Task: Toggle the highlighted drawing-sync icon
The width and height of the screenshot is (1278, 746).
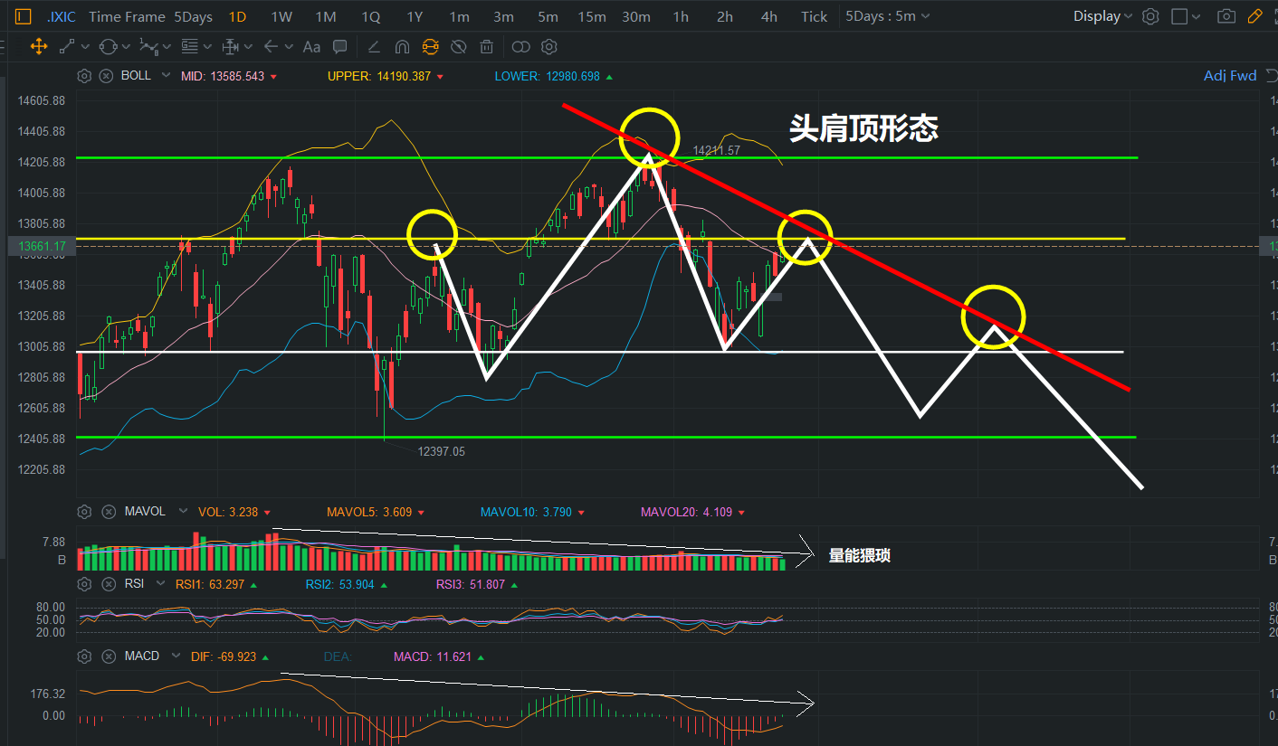Action: coord(430,47)
